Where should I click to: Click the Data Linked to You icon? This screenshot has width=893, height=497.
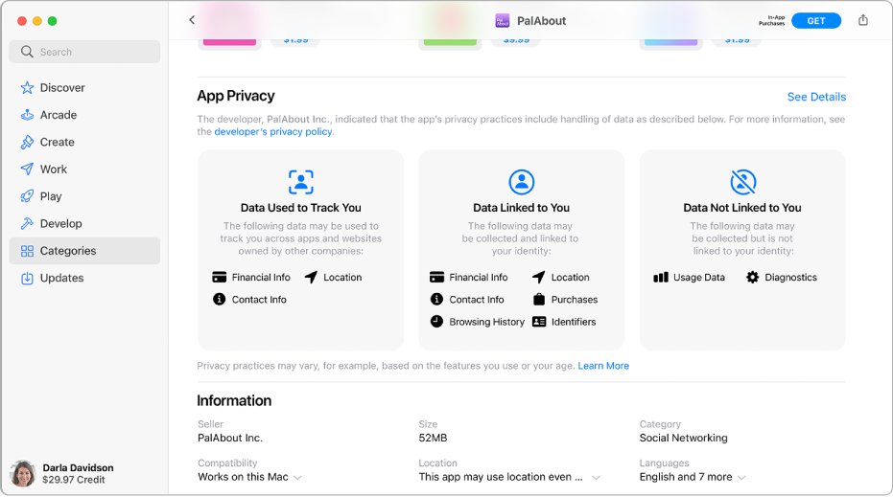click(x=521, y=182)
